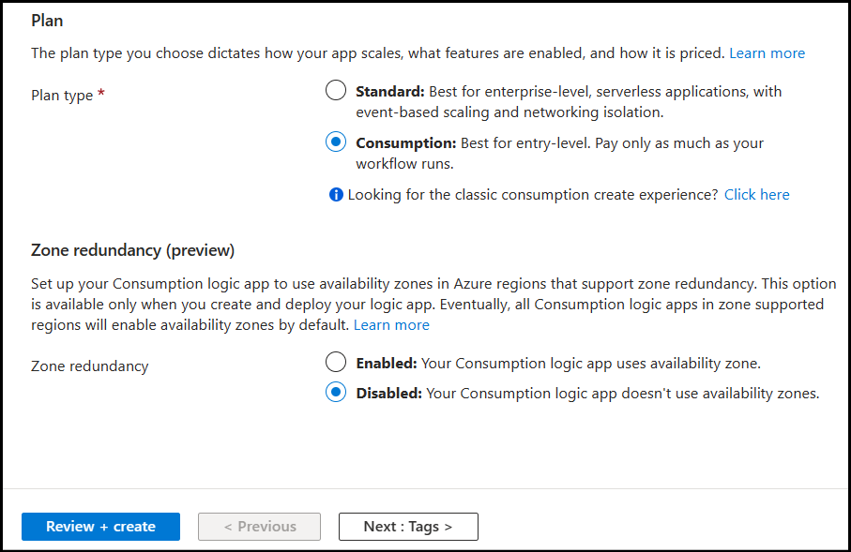Click Review + create button
Viewport: 851px width, 552px height.
(x=101, y=527)
